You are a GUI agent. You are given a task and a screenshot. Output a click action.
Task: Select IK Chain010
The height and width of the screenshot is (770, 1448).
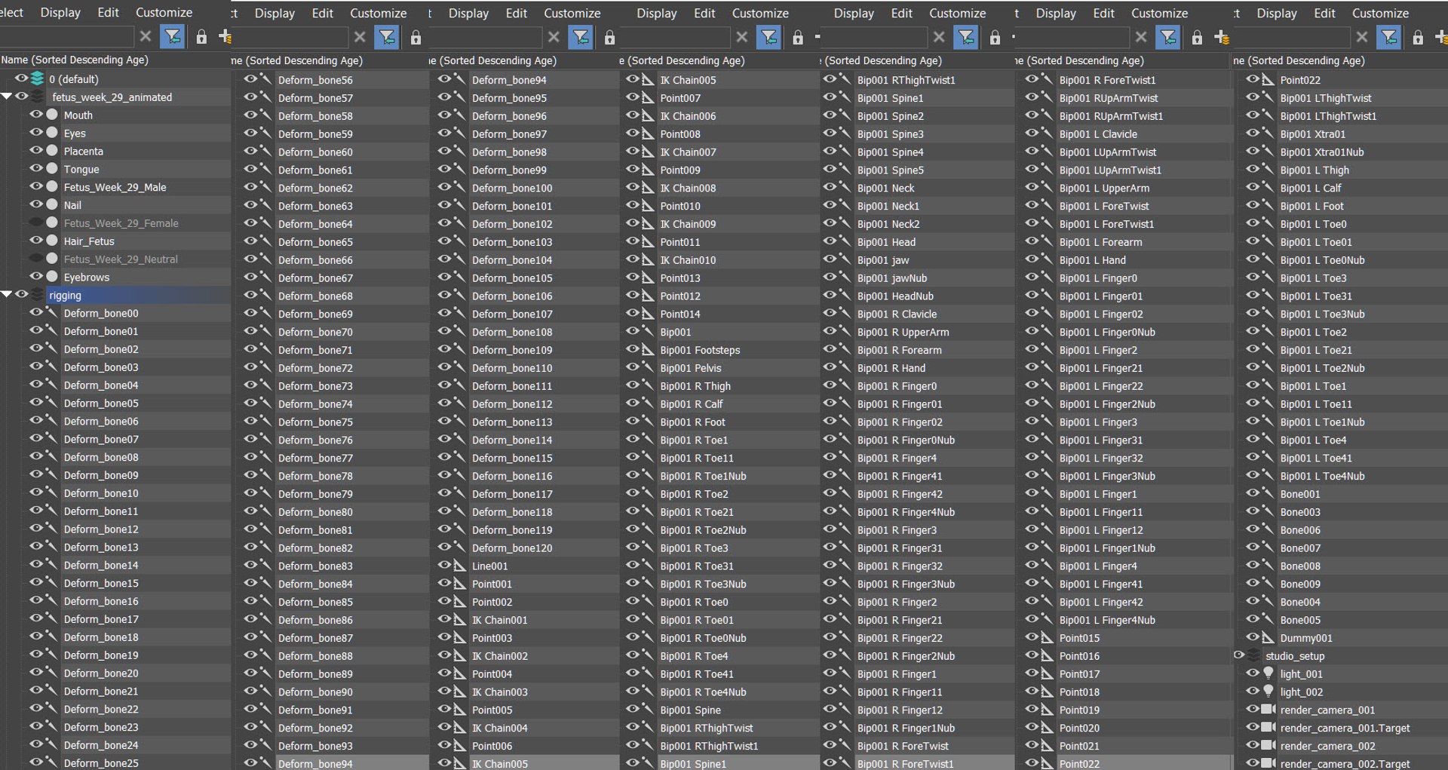pos(688,259)
